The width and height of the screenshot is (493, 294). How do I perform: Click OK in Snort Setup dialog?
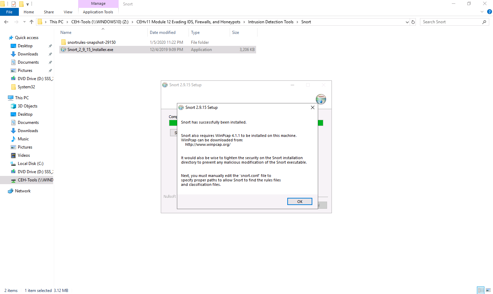(300, 202)
